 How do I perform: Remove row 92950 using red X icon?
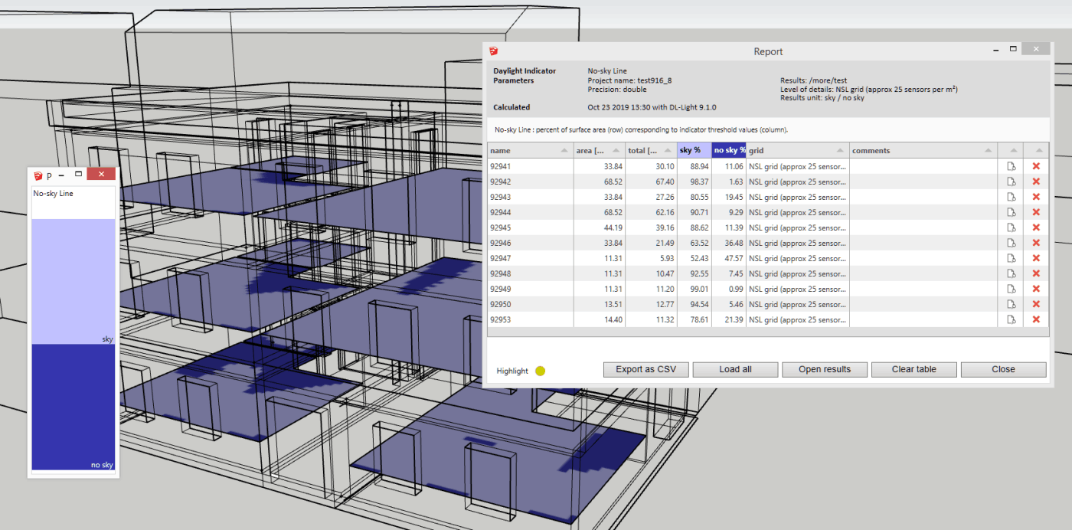[x=1036, y=304]
